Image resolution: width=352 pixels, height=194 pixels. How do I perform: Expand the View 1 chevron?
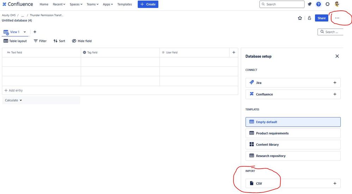(25, 32)
